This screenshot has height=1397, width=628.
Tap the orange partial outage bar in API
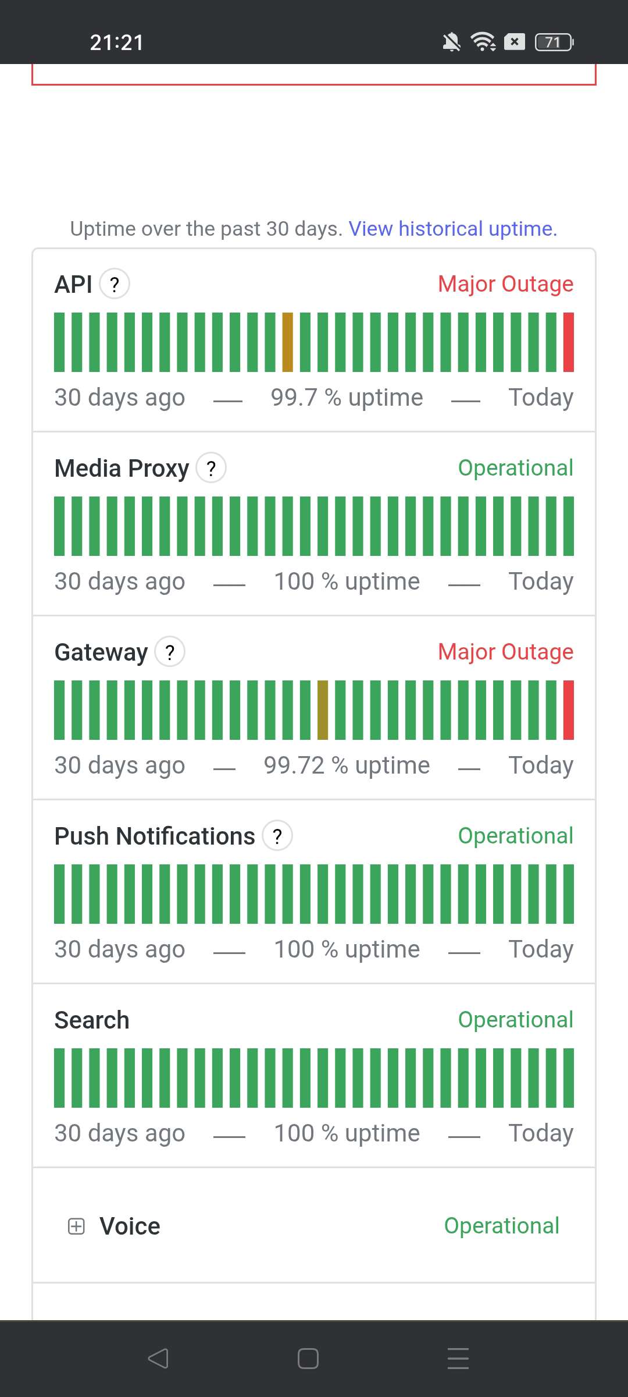[x=287, y=342]
